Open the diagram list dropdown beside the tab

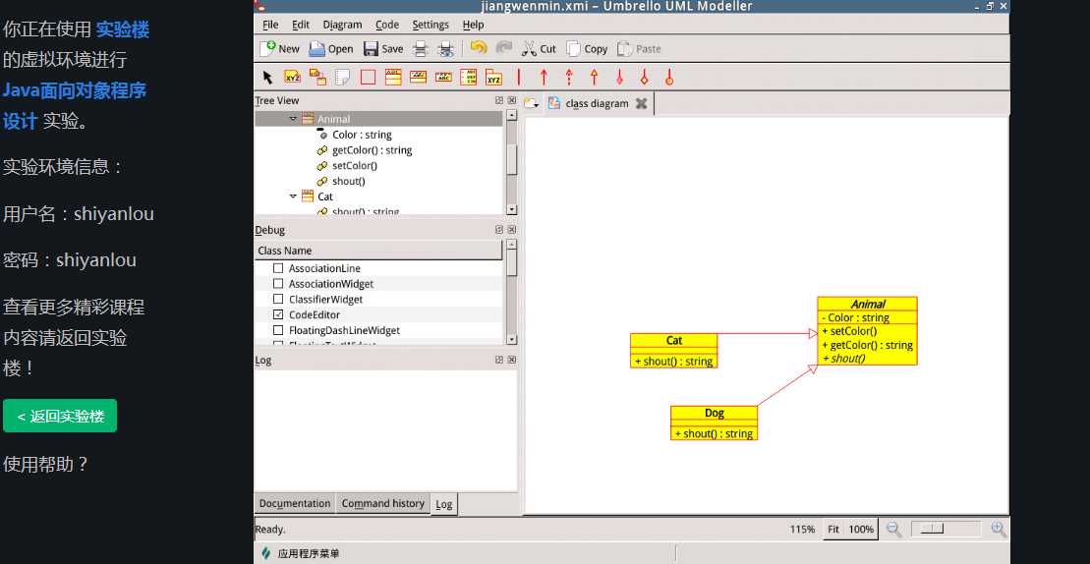pyautogui.click(x=532, y=103)
